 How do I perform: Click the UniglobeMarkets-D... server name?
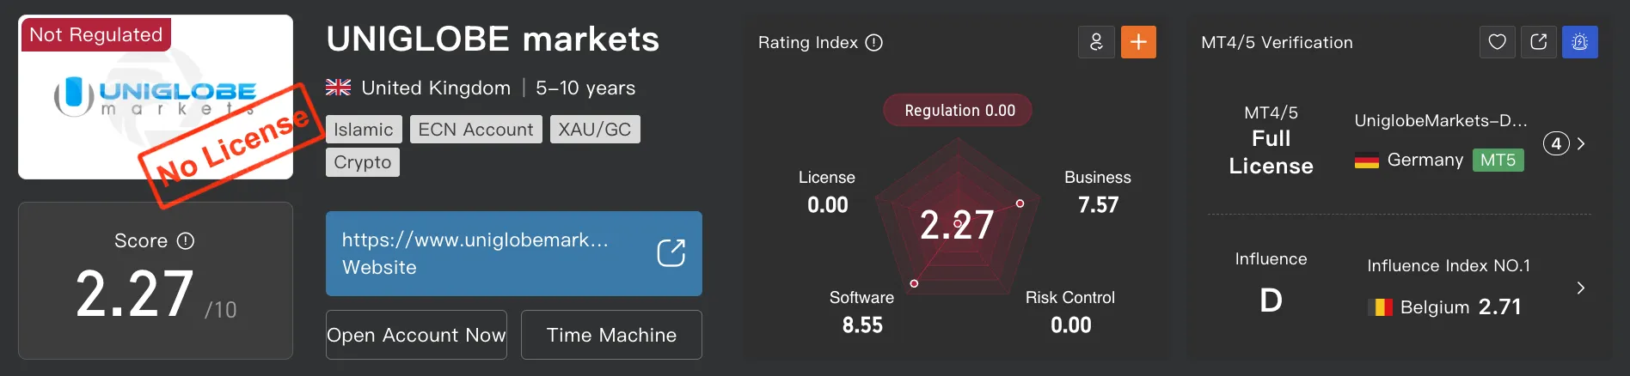[1441, 121]
